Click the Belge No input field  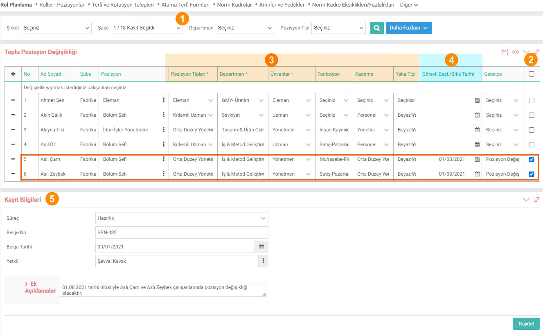[x=182, y=232]
